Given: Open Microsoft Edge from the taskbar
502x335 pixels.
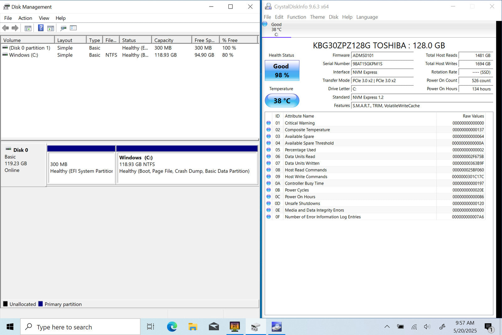Looking at the screenshot, I should pos(172,327).
